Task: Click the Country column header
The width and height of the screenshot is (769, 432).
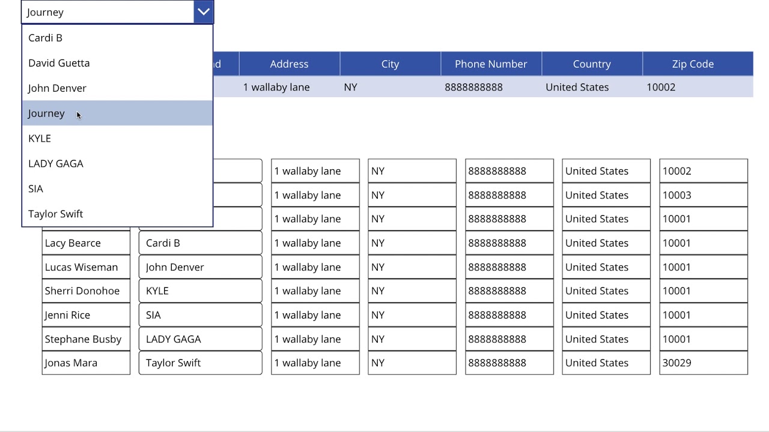Action: click(592, 64)
